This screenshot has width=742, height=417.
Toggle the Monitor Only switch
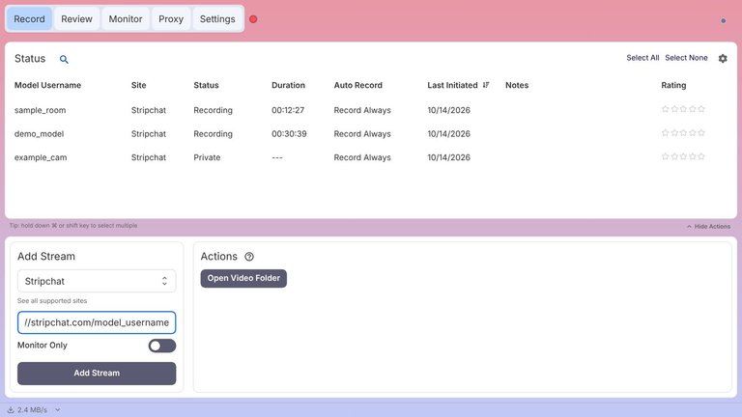[x=162, y=346]
